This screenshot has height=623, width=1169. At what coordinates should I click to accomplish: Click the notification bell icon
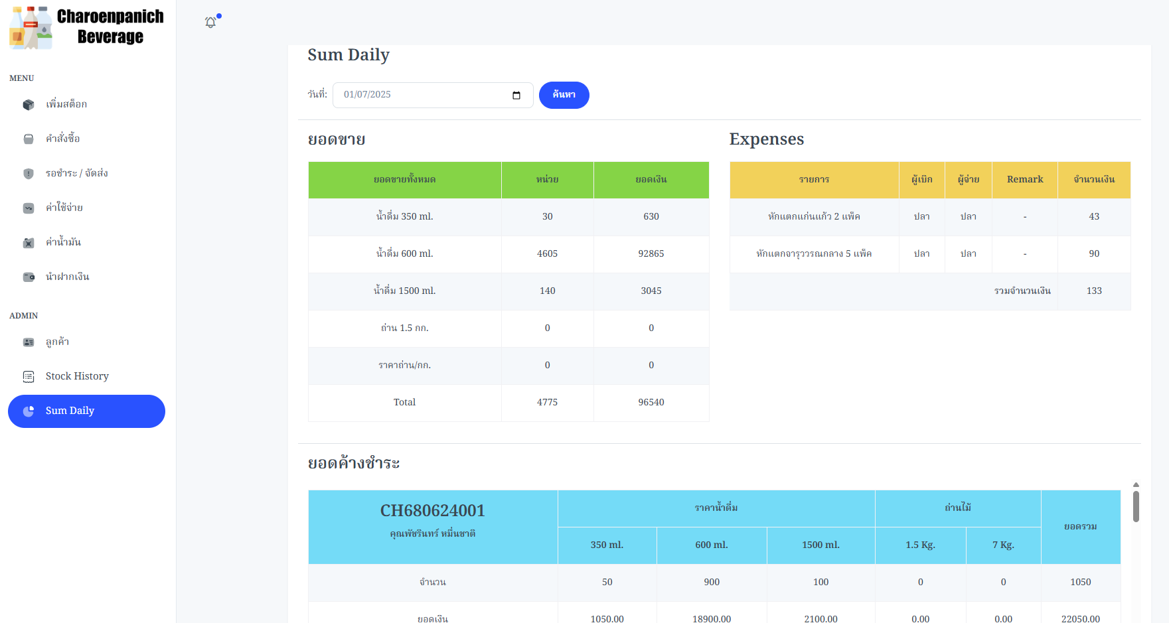[210, 23]
